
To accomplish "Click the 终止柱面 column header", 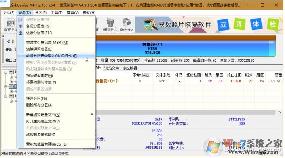I will pyautogui.click(x=234, y=75).
